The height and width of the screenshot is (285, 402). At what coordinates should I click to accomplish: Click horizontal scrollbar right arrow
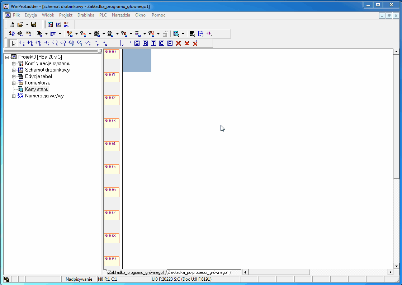pyautogui.click(x=390, y=272)
